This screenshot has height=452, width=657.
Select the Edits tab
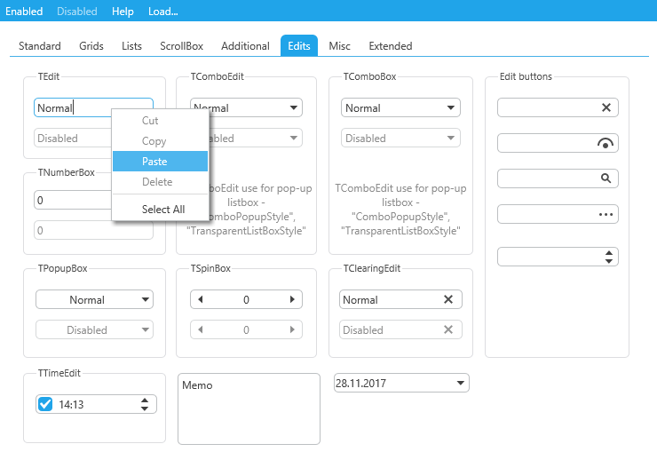299,45
